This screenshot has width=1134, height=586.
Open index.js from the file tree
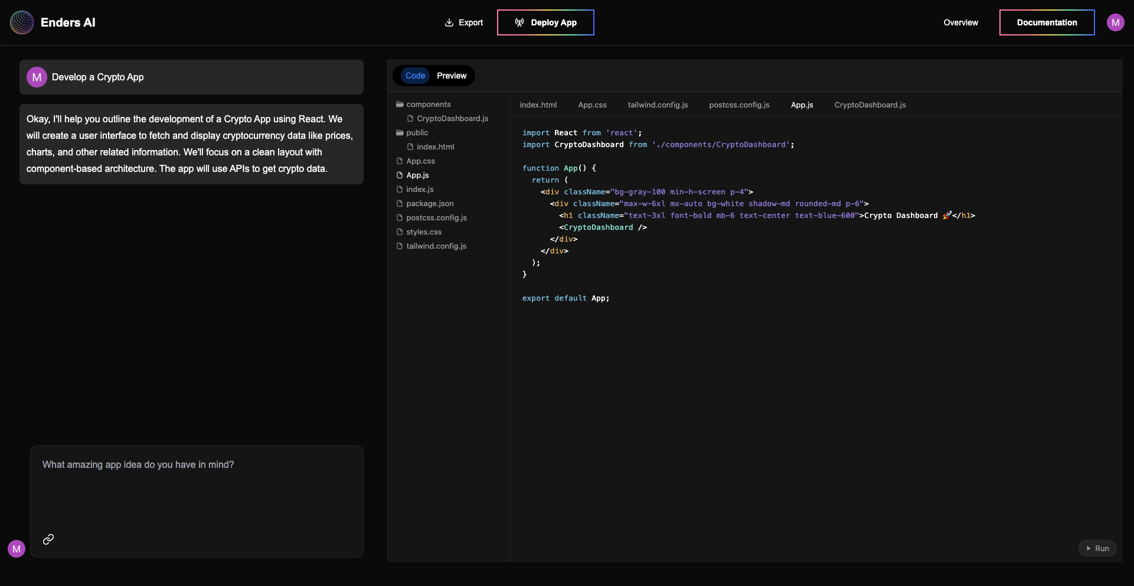420,190
